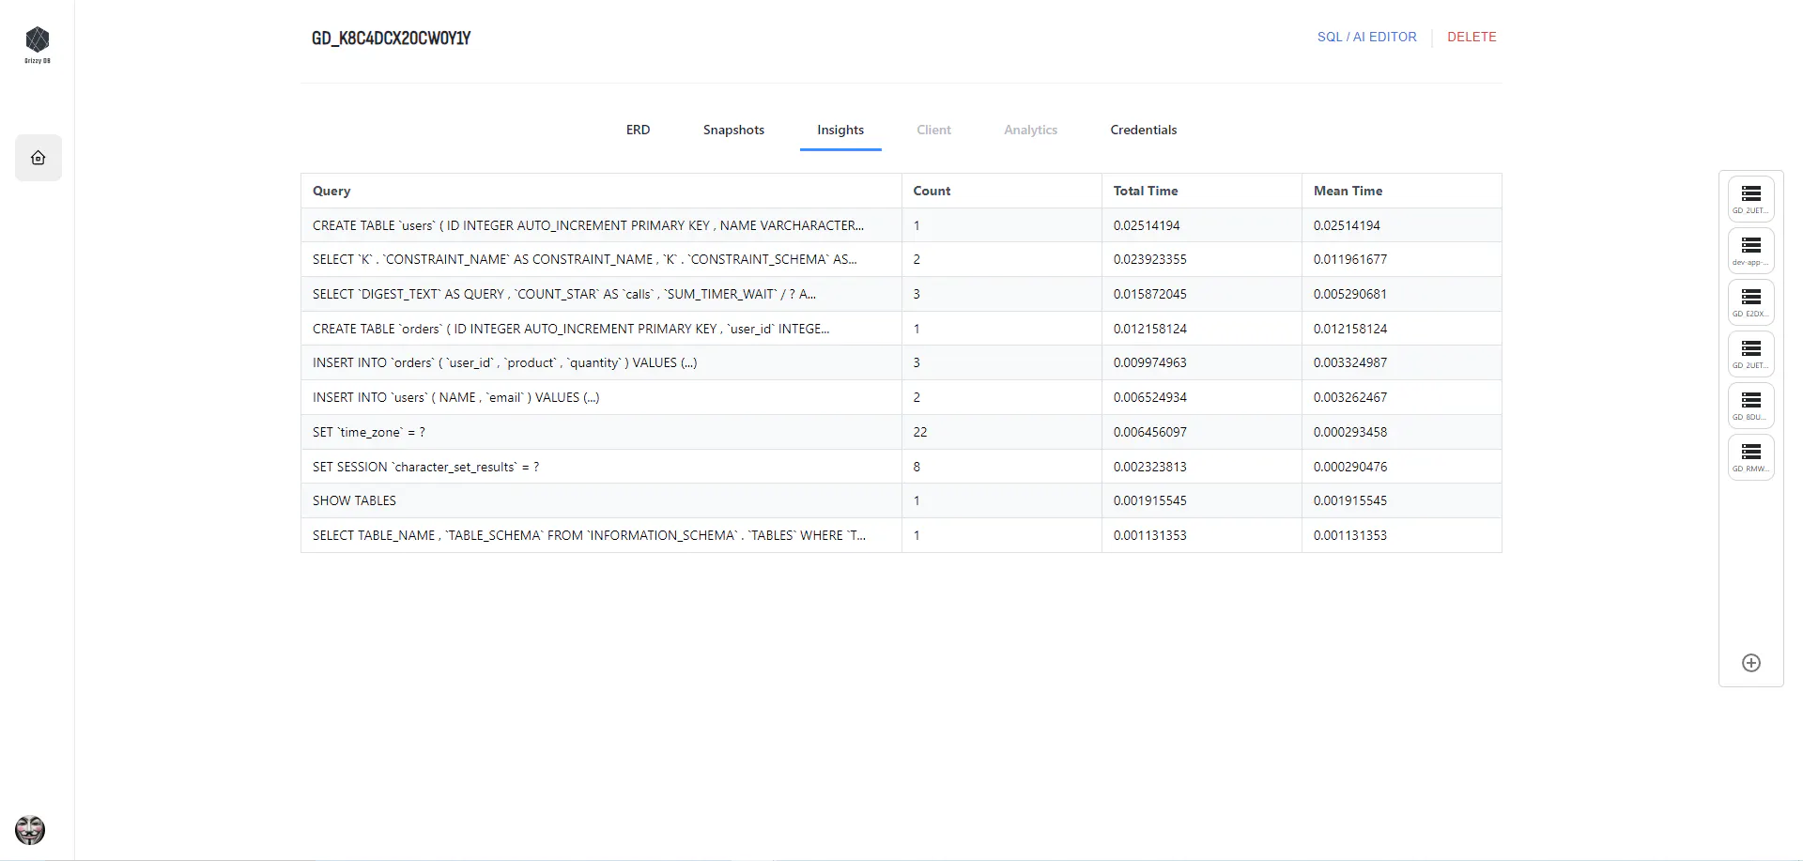Select the SHOW TABLES query row
This screenshot has width=1803, height=861.
(901, 500)
